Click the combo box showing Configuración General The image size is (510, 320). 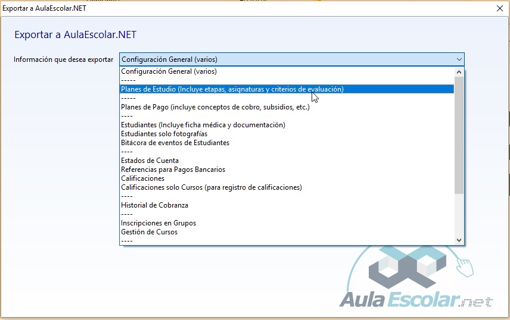286,59
